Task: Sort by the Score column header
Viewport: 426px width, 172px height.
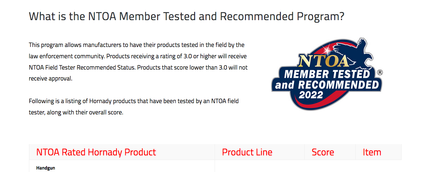Action: (x=323, y=152)
